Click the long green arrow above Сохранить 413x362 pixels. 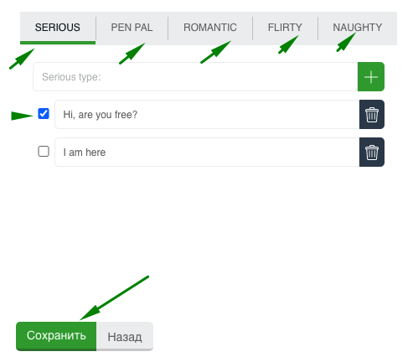point(115,298)
